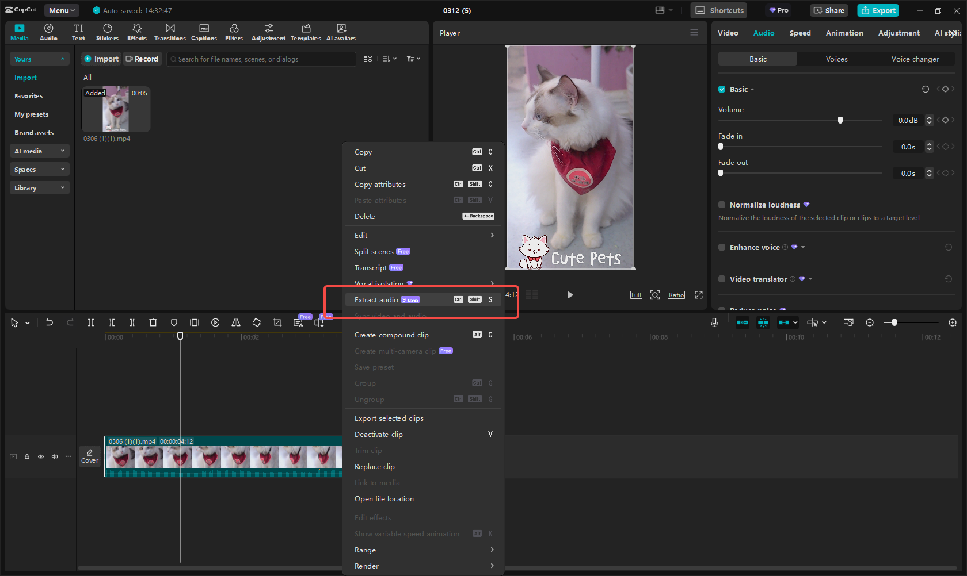
Task: Click the Delete trash icon in timeline toolbar
Action: click(x=153, y=323)
